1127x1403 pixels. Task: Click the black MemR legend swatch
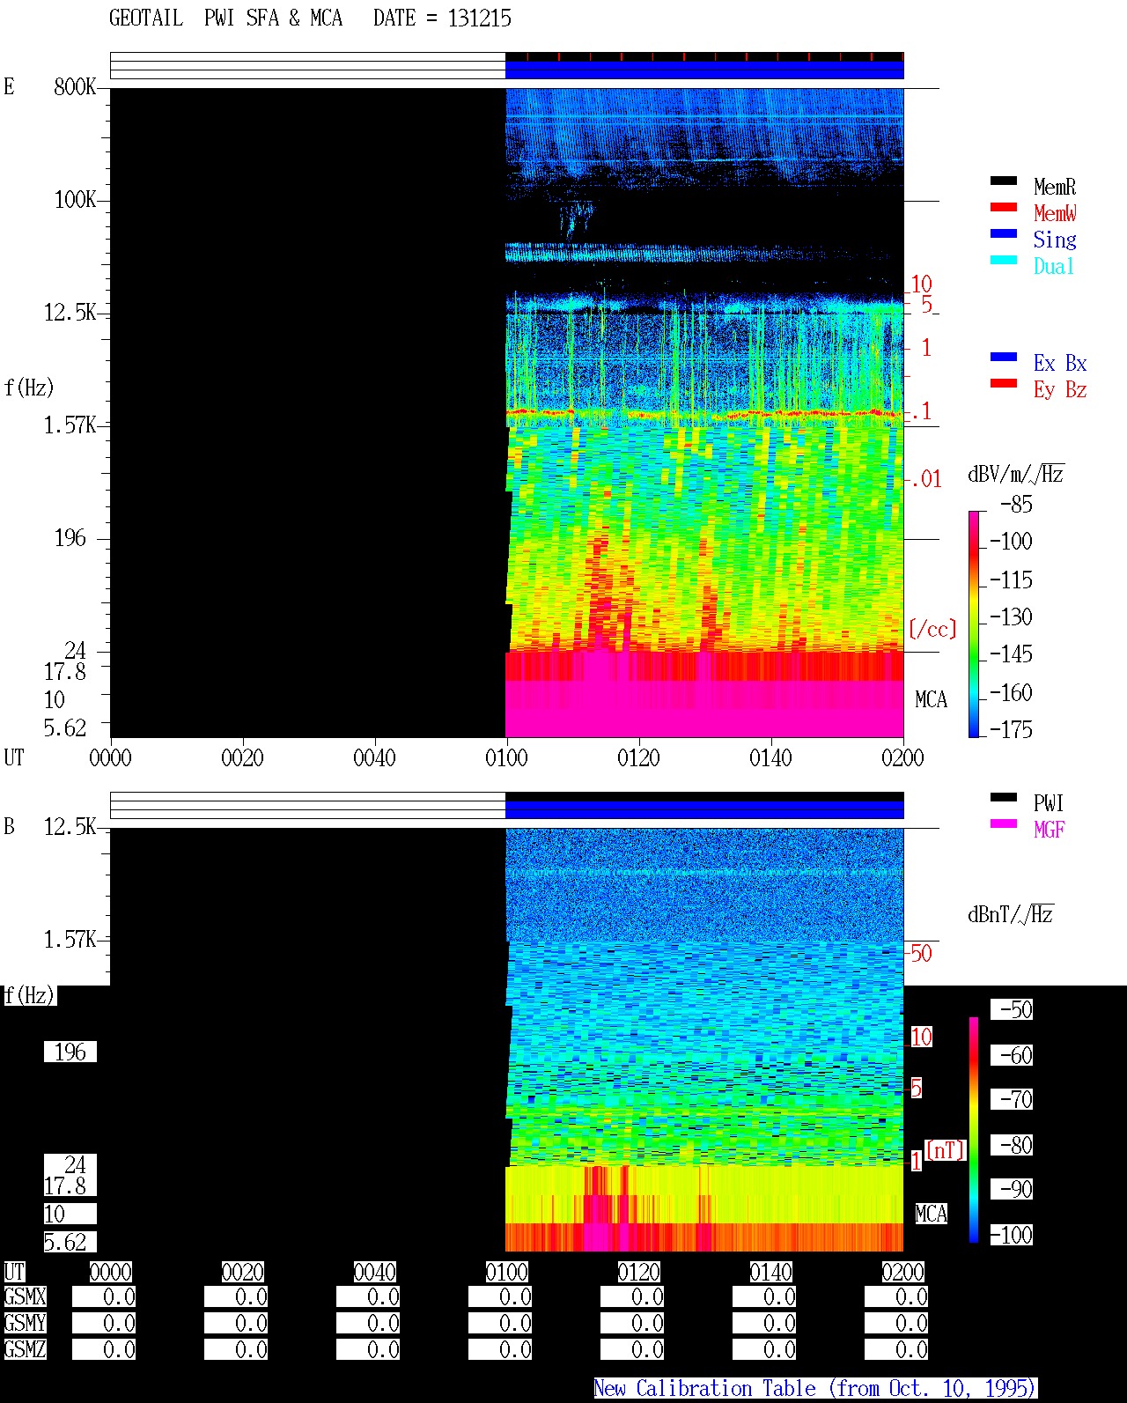(1004, 181)
